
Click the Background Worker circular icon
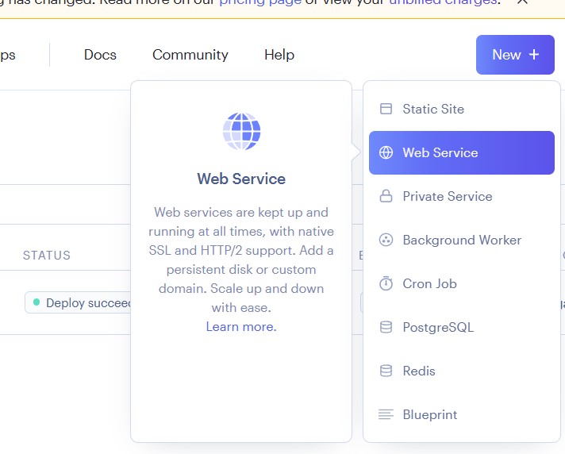coord(386,240)
